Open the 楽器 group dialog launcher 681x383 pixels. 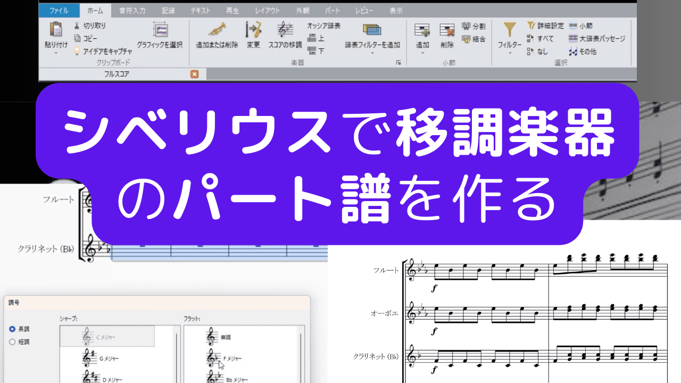coord(398,63)
